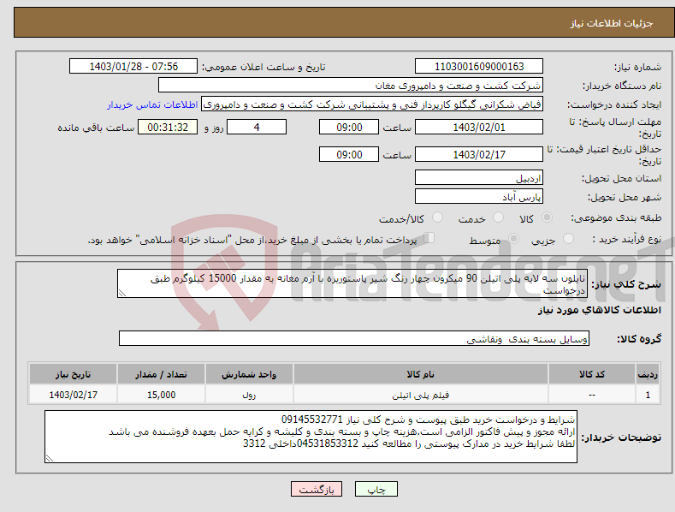Click the بازگشت (back) button
The image size is (675, 512).
click(x=317, y=489)
